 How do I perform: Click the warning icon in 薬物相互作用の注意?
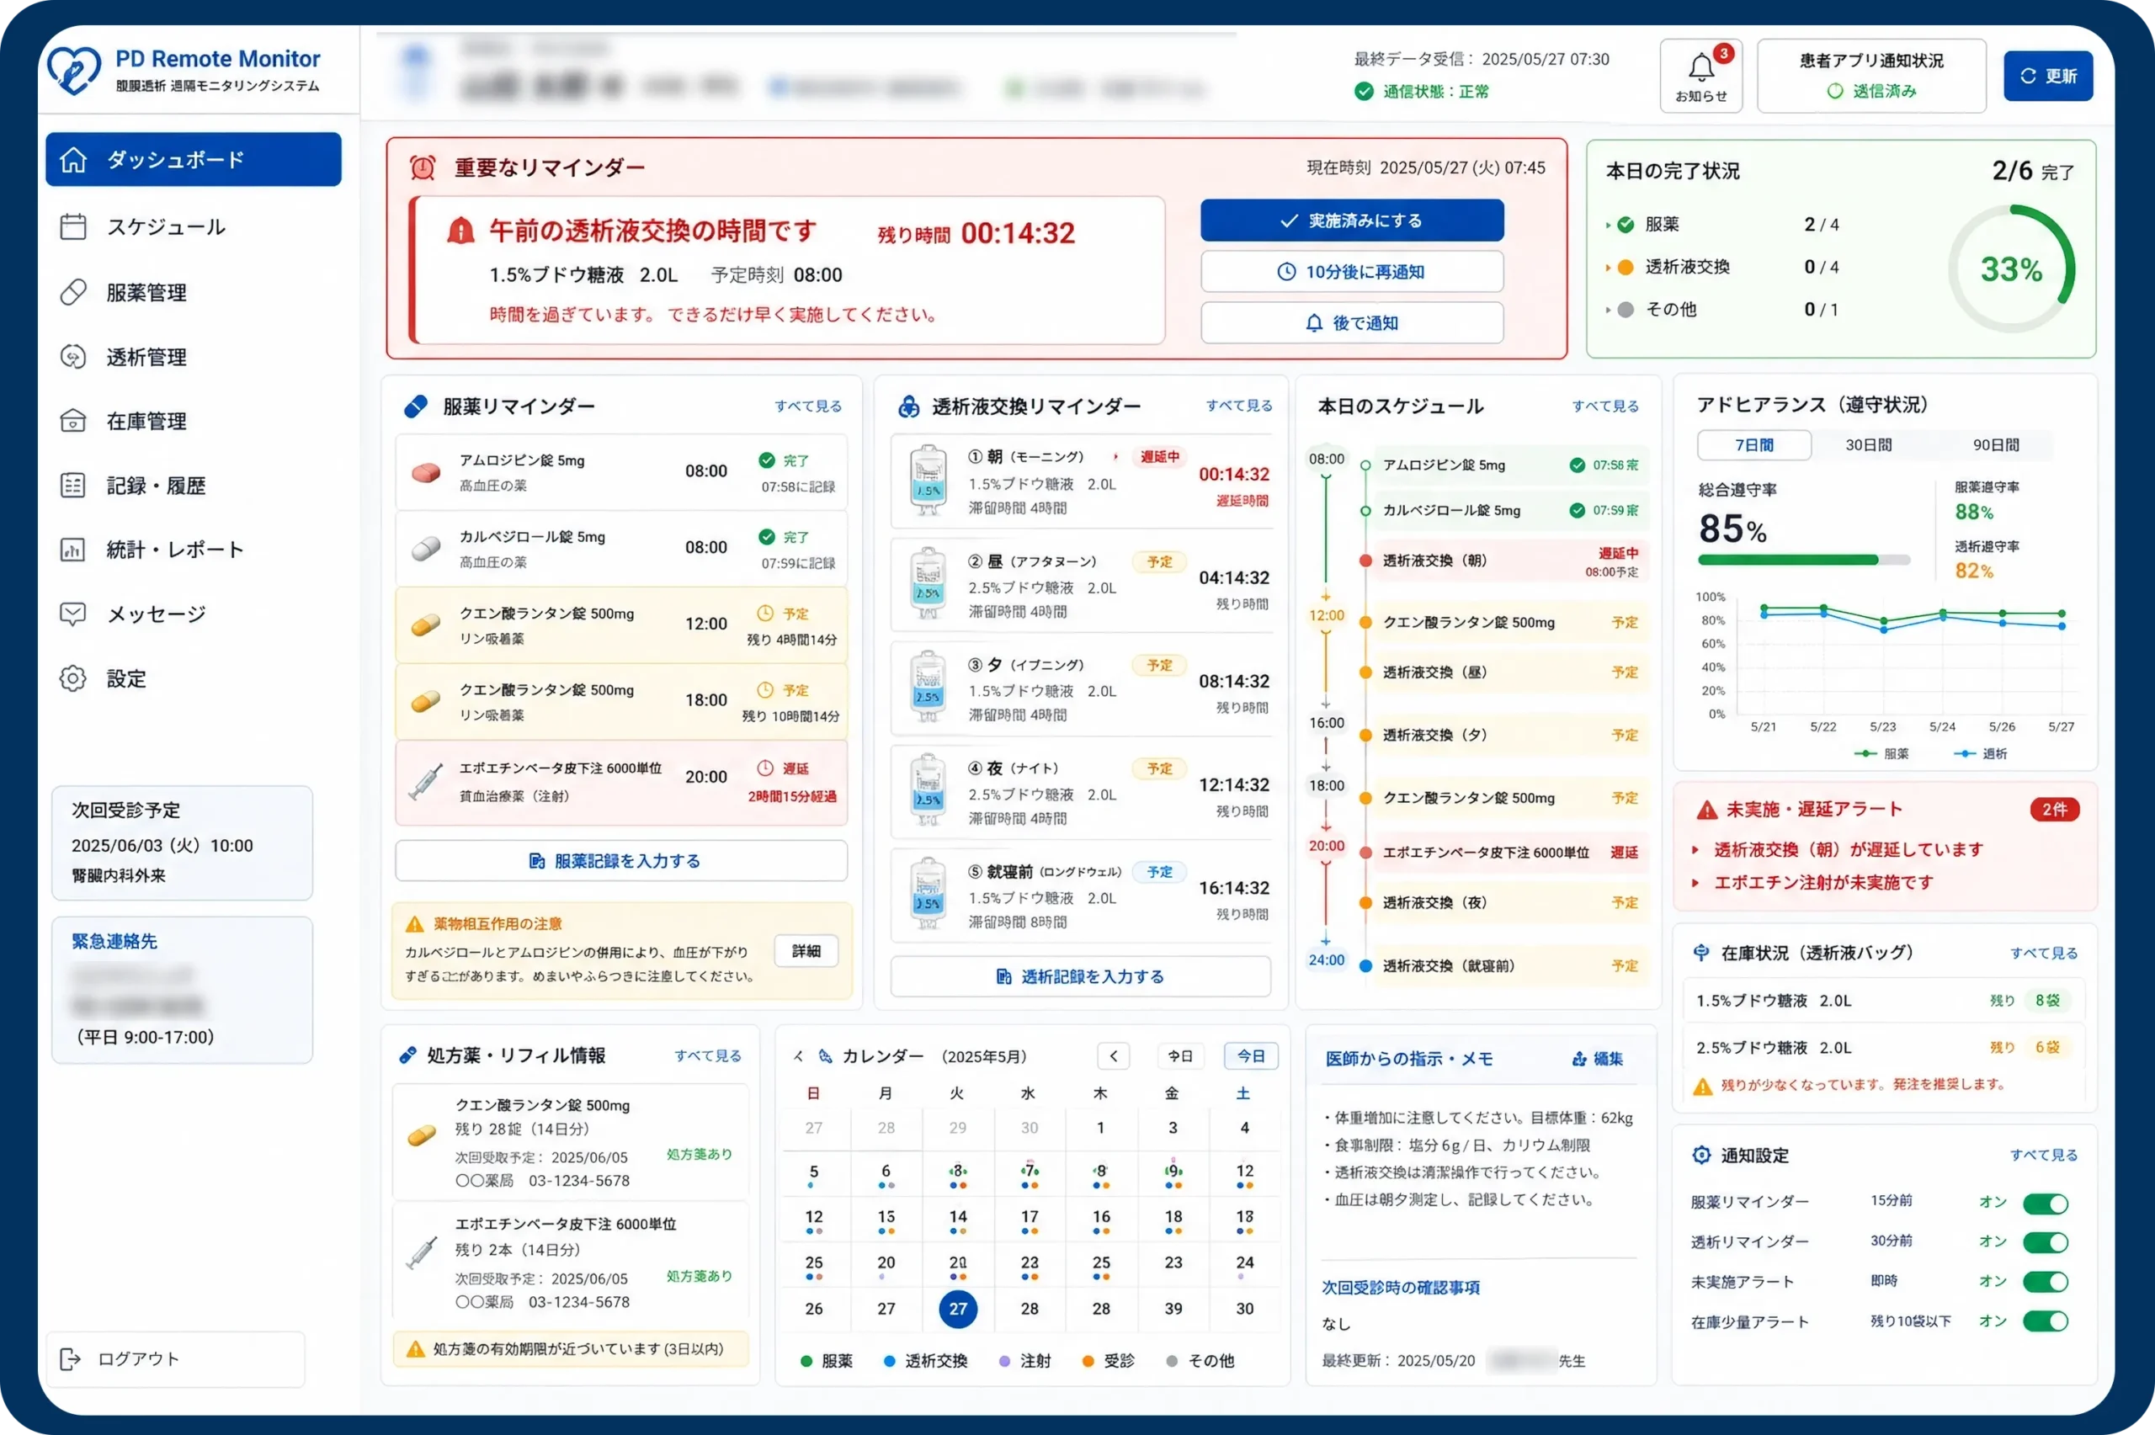(x=414, y=924)
